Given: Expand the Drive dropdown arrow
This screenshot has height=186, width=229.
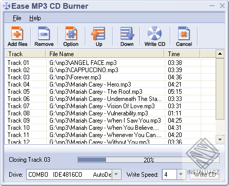Looking at the screenshot, I should click(116, 175).
